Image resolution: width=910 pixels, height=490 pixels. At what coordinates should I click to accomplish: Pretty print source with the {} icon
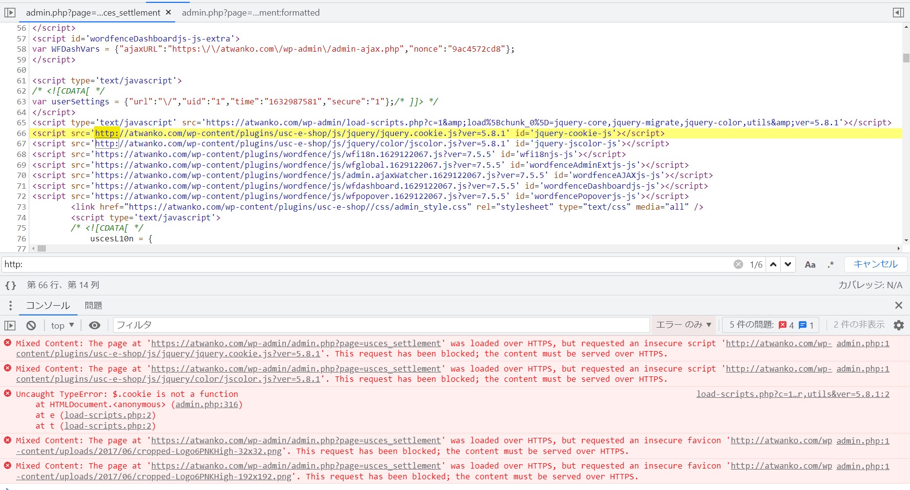click(11, 285)
